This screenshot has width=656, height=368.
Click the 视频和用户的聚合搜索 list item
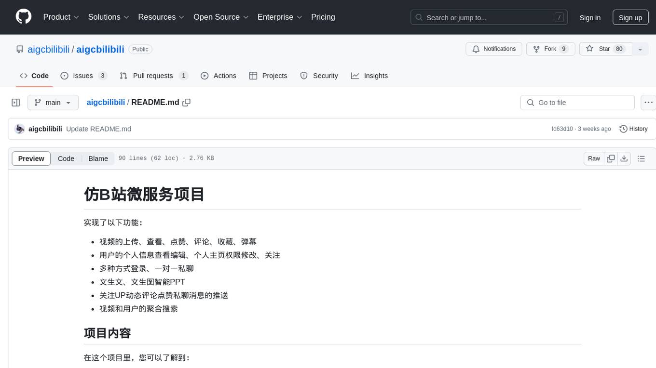pos(138,309)
